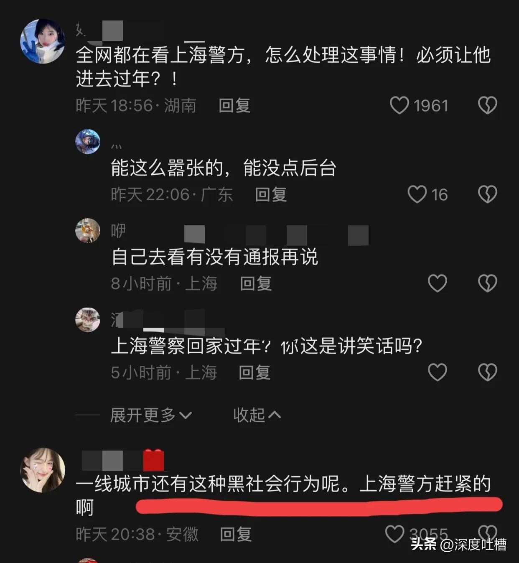Reply to the 昨天 22:06 广东 comment
The image size is (519, 563).
(271, 194)
